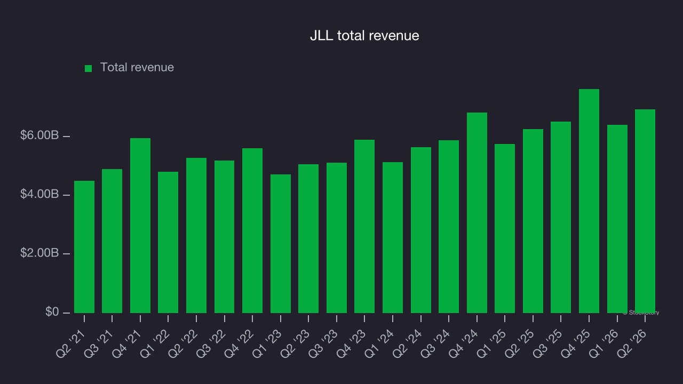Select the Q4 '23 revenue bar

(364, 226)
